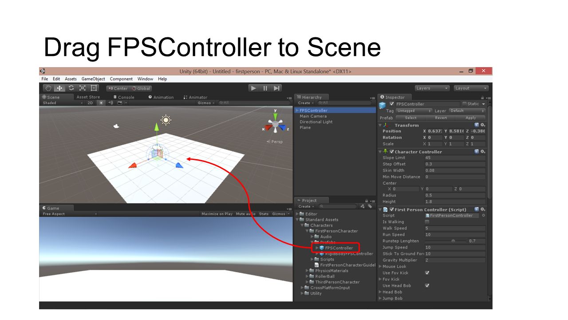Open Tag dropdown showing Untagged

point(414,111)
